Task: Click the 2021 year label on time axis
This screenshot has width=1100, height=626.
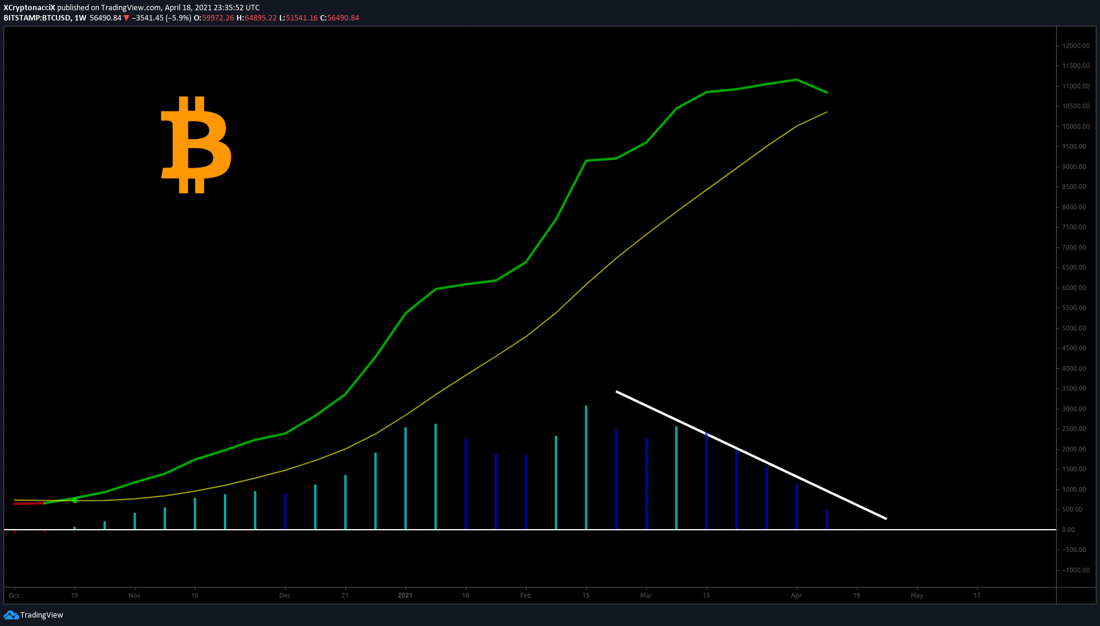Action: coord(405,595)
